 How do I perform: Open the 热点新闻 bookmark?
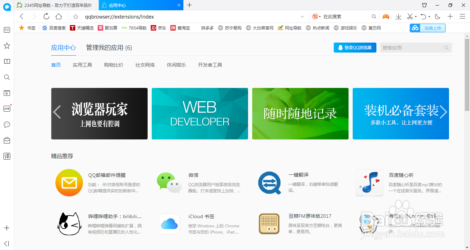[318, 28]
